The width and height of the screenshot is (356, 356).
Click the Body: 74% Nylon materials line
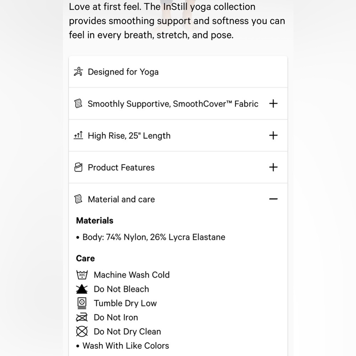pos(154,237)
